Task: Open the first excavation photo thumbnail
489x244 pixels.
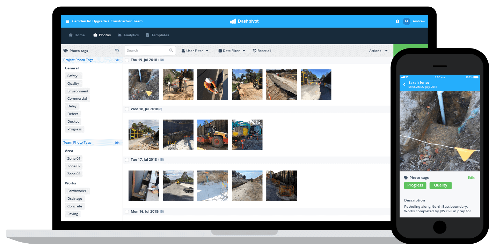Action: click(144, 85)
